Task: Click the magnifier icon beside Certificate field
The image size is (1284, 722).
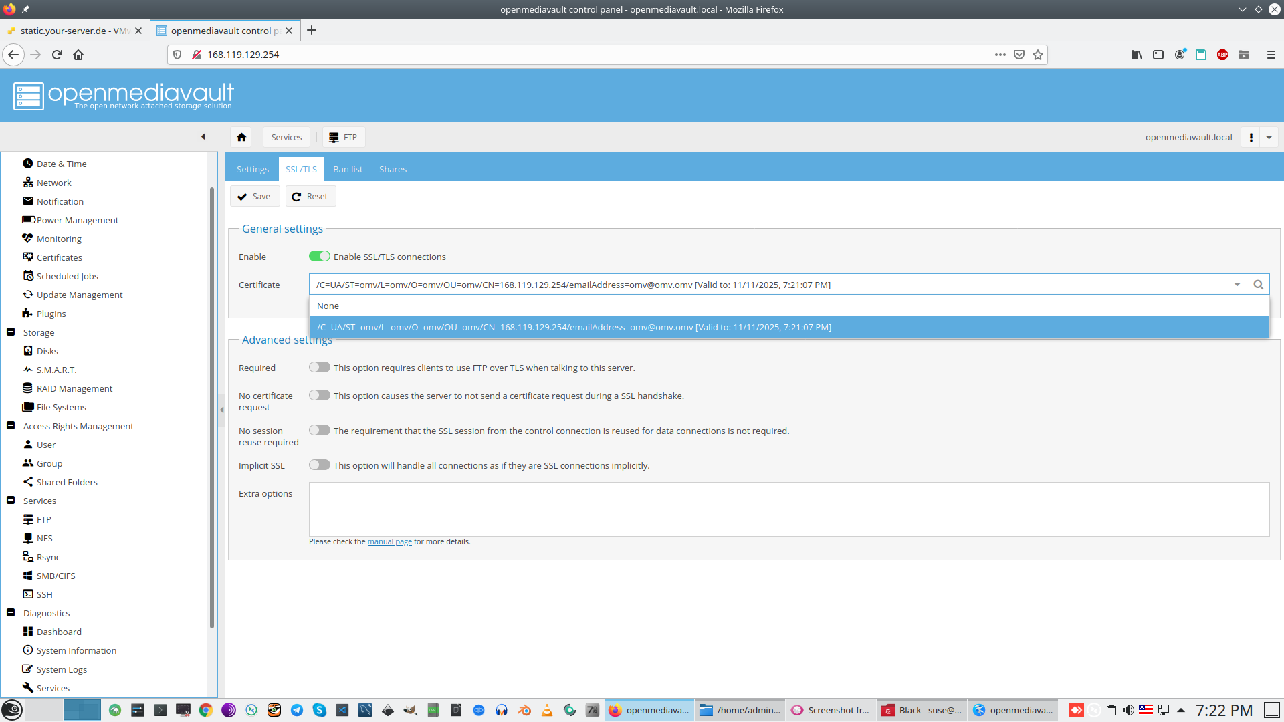Action: coord(1258,285)
